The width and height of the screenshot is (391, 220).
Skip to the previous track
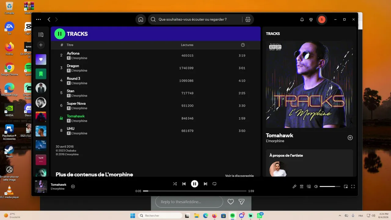[x=184, y=184]
